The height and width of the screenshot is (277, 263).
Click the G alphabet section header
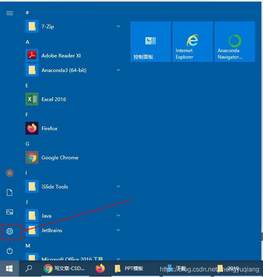click(27, 144)
